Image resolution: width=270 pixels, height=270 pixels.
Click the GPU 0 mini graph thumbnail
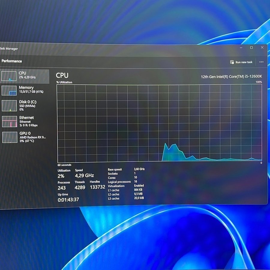coord(10,137)
